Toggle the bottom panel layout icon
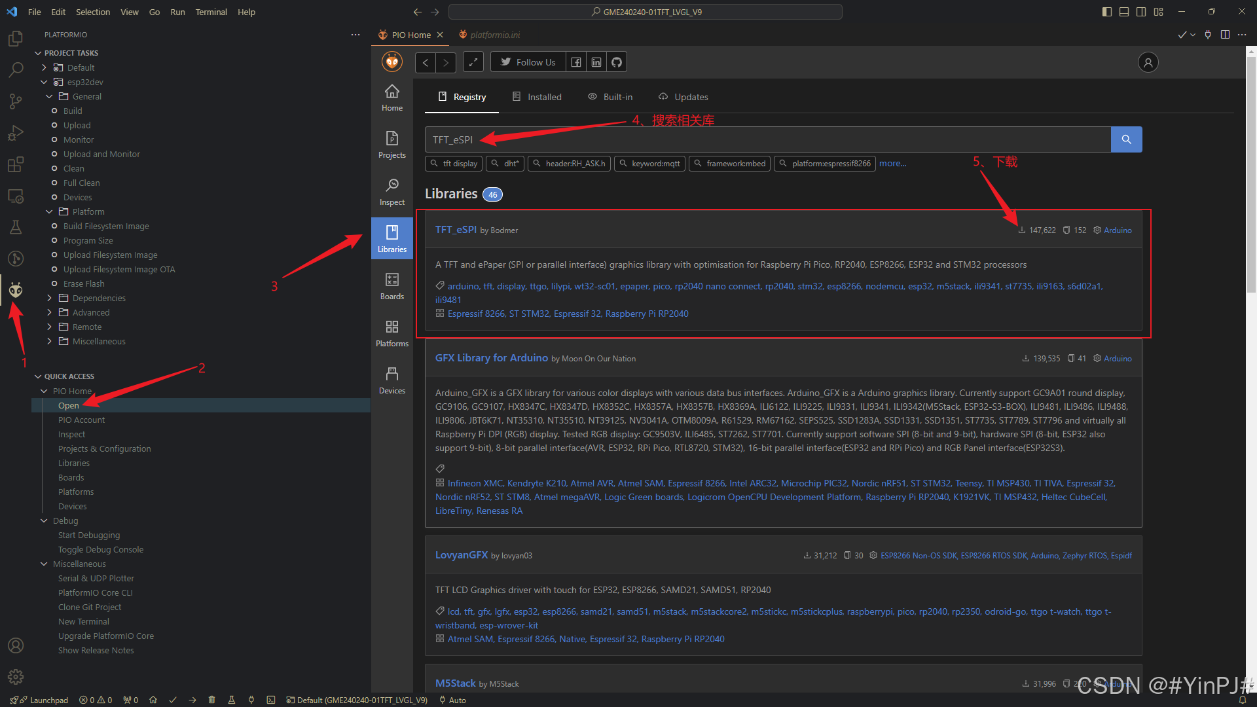 (x=1124, y=12)
